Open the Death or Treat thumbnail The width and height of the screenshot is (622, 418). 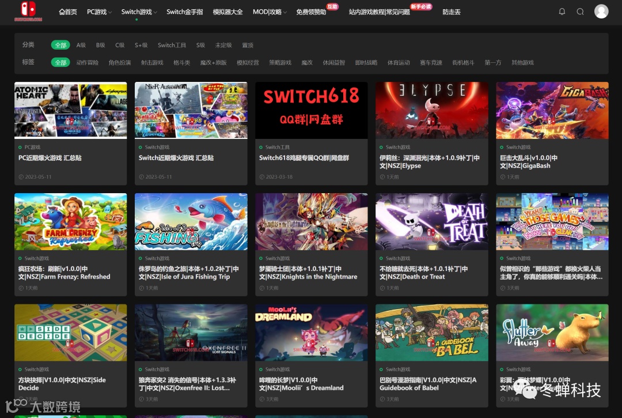coord(432,221)
